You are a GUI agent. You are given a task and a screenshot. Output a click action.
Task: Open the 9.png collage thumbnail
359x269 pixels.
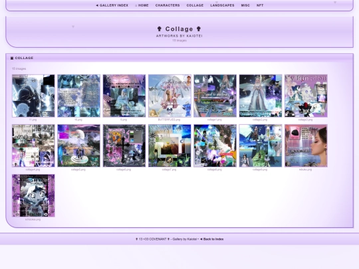(124, 96)
